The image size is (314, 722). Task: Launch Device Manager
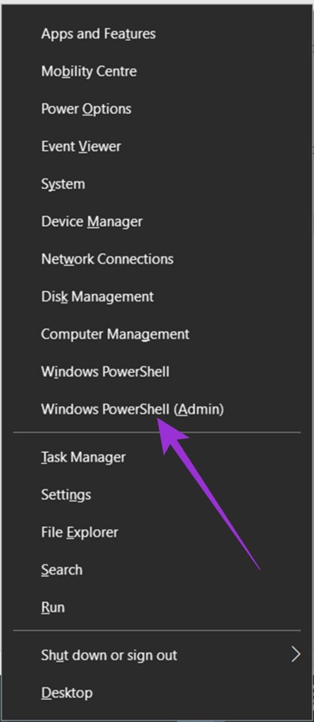92,221
